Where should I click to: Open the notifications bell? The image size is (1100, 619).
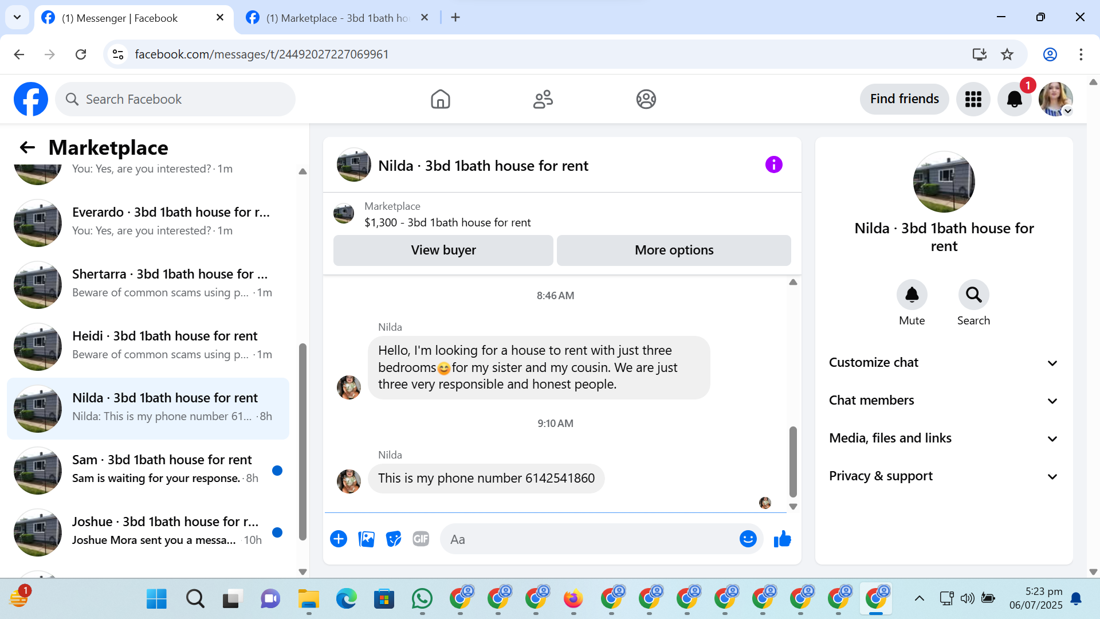coord(1014,99)
